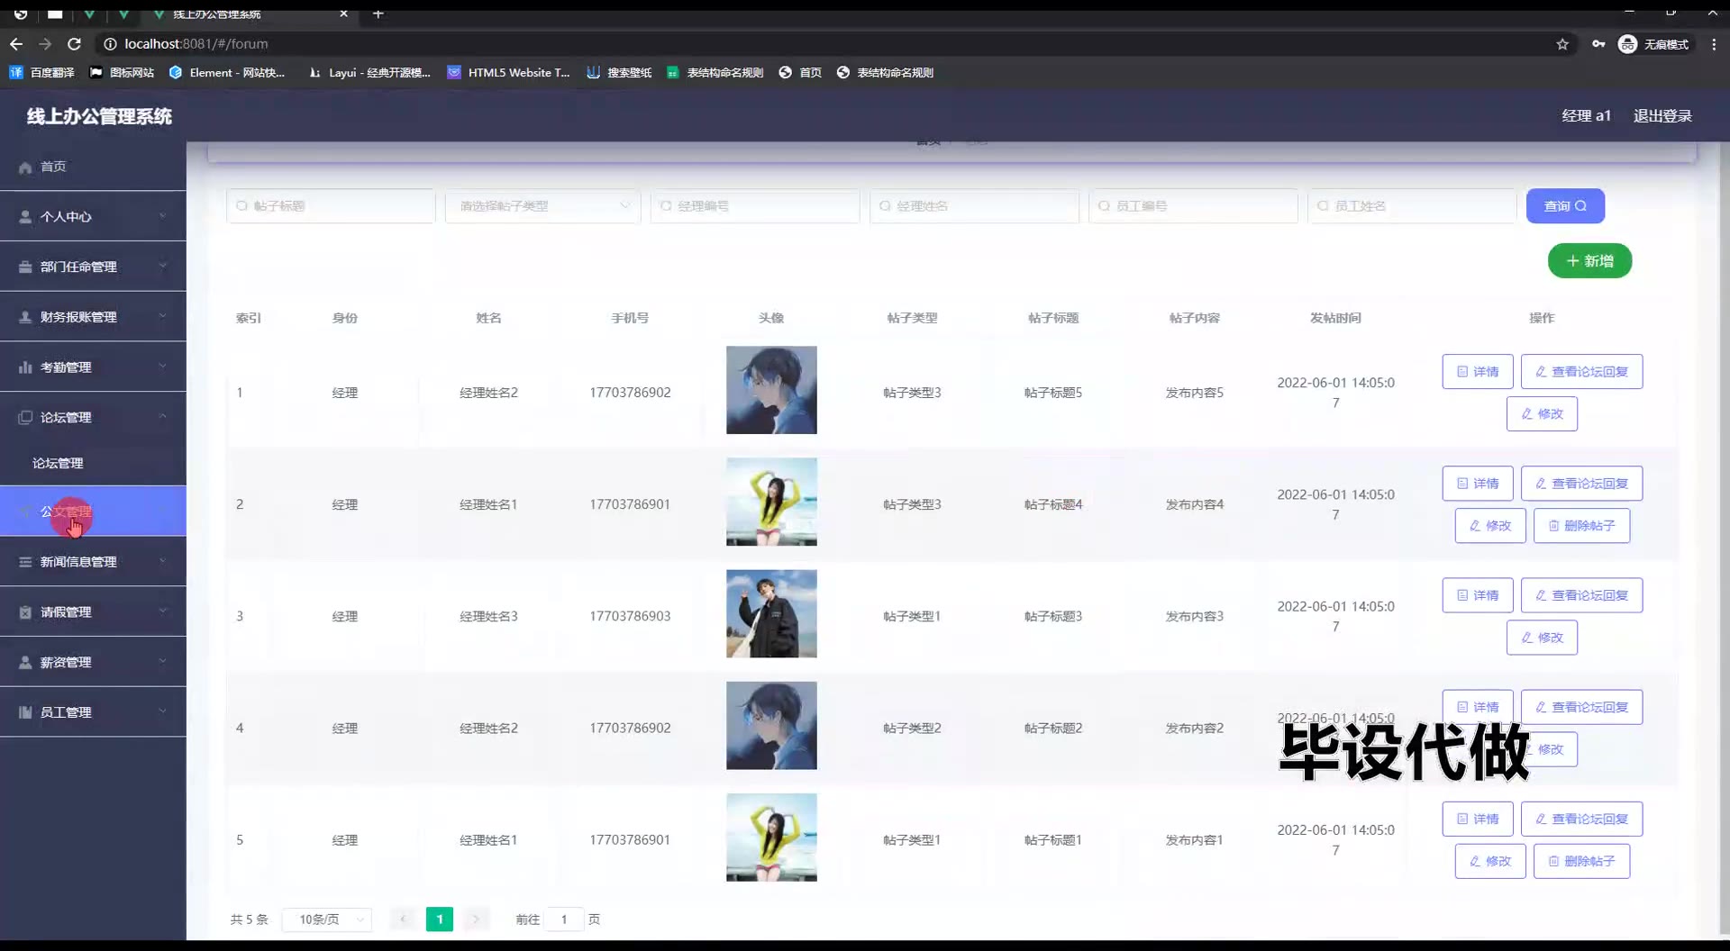Click the 员工姓名 search field
1730x951 pixels.
click(x=1412, y=206)
